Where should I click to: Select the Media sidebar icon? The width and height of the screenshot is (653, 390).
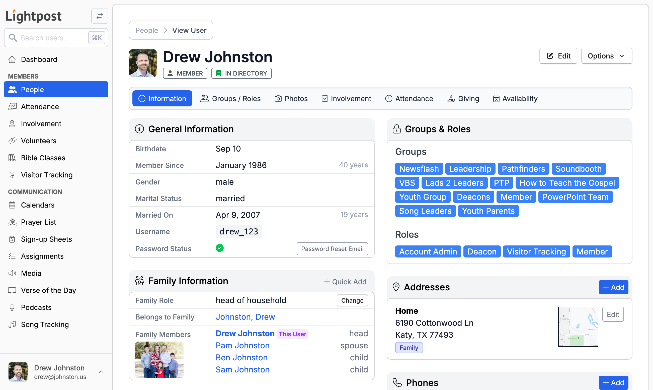12,273
